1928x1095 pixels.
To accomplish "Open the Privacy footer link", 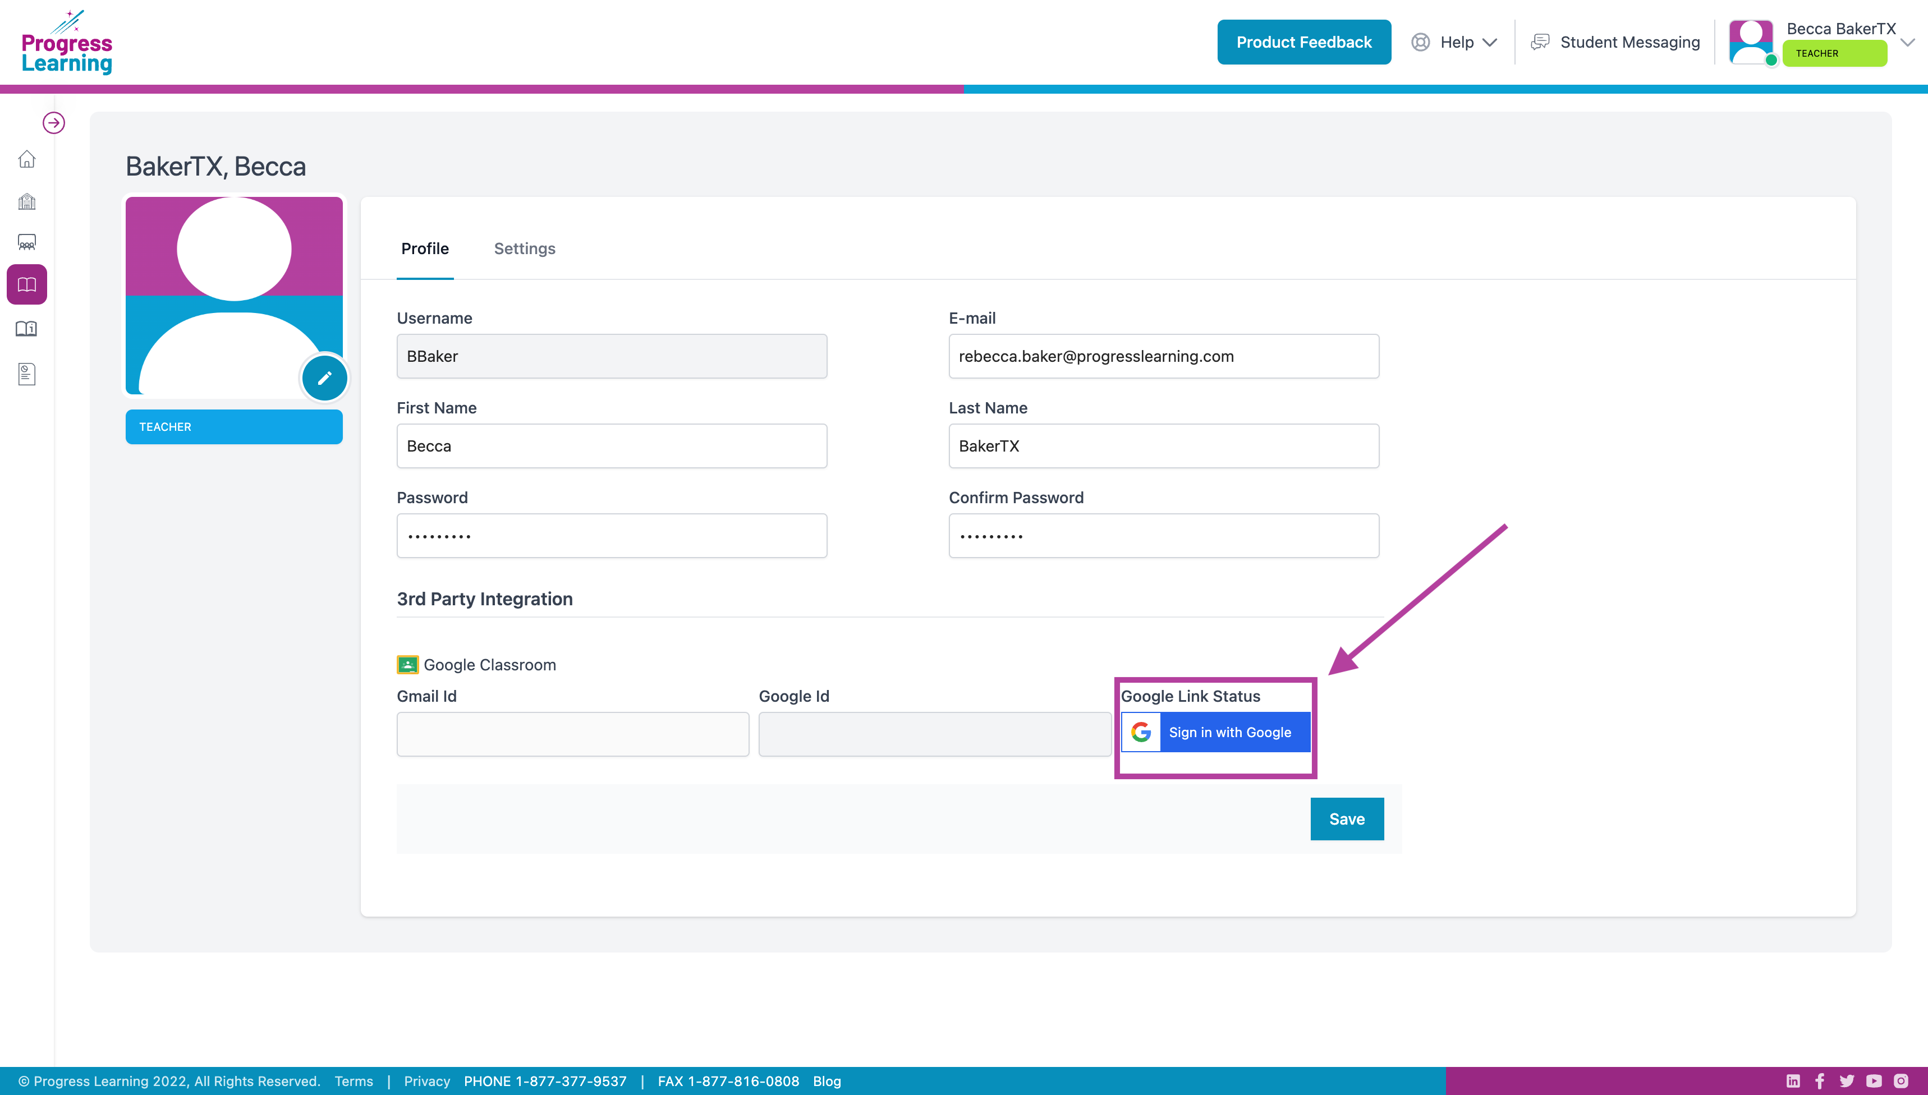I will [426, 1081].
